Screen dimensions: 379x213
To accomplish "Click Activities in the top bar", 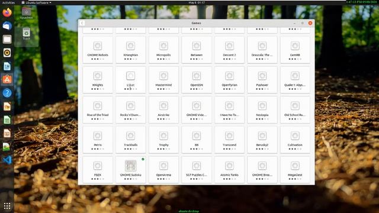I will tap(8, 2).
